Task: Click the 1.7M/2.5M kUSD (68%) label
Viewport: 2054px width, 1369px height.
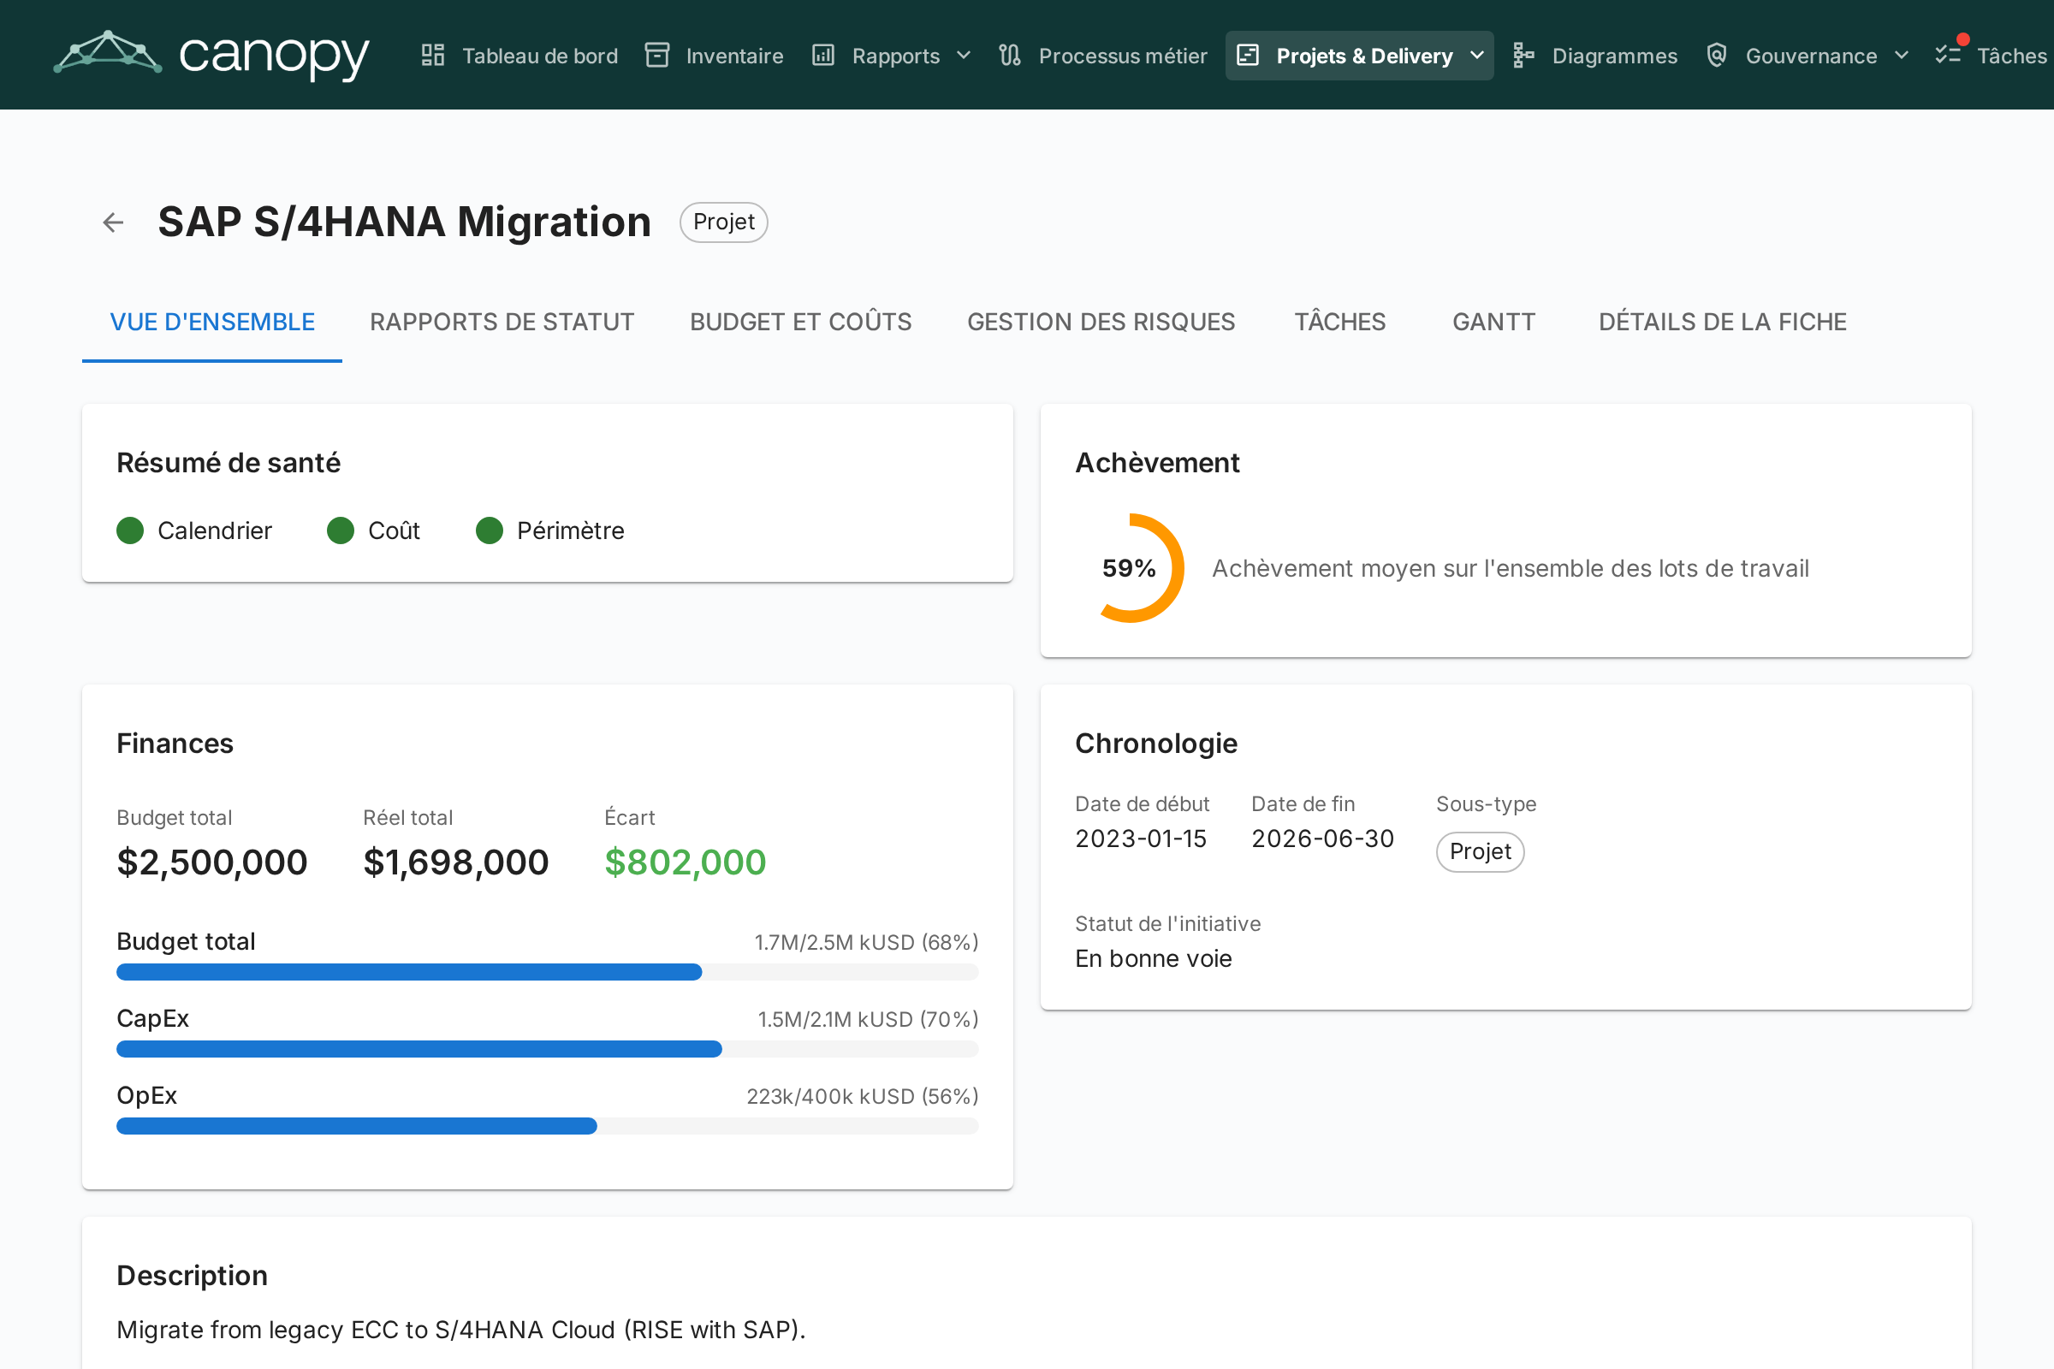Action: [x=866, y=943]
